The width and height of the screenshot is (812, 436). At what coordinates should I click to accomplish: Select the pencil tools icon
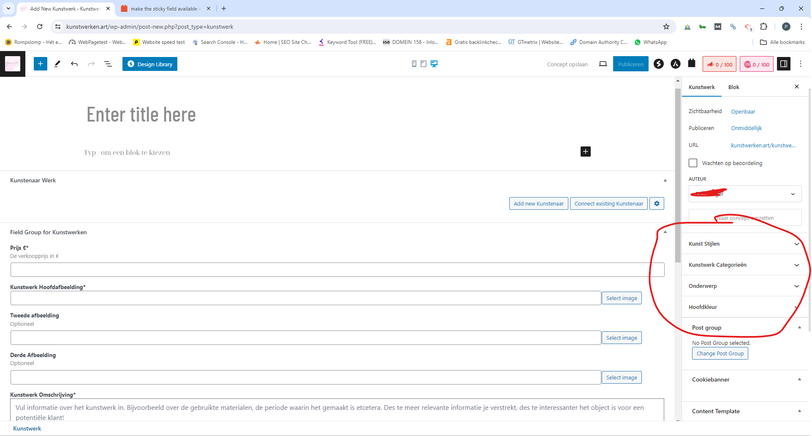(x=57, y=64)
